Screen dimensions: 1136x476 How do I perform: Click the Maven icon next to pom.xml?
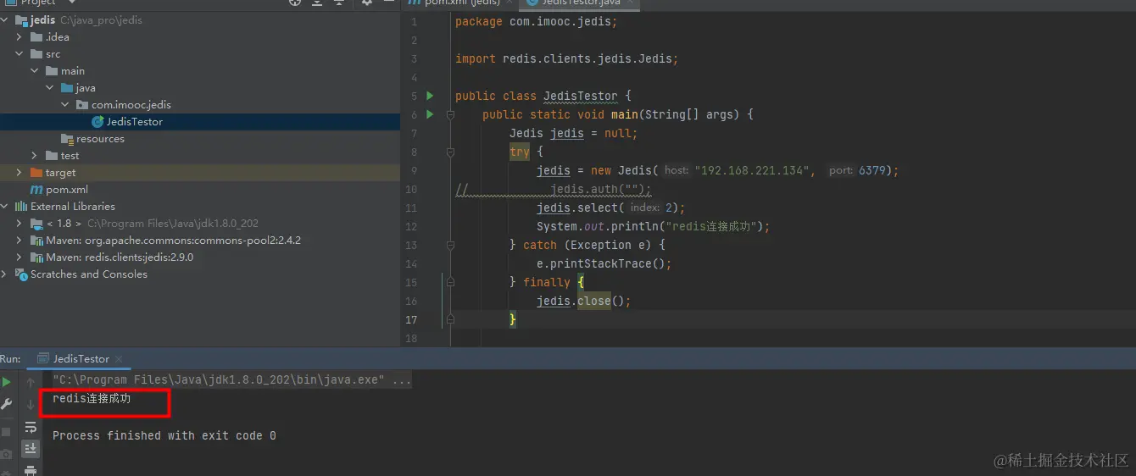point(36,190)
